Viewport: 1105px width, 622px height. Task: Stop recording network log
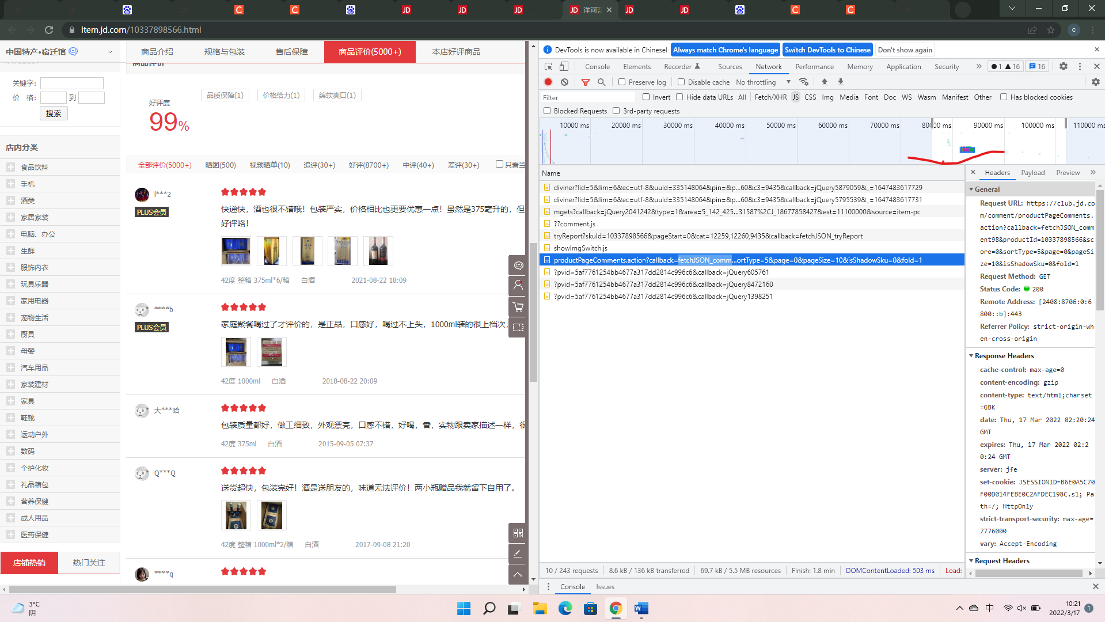[548, 82]
